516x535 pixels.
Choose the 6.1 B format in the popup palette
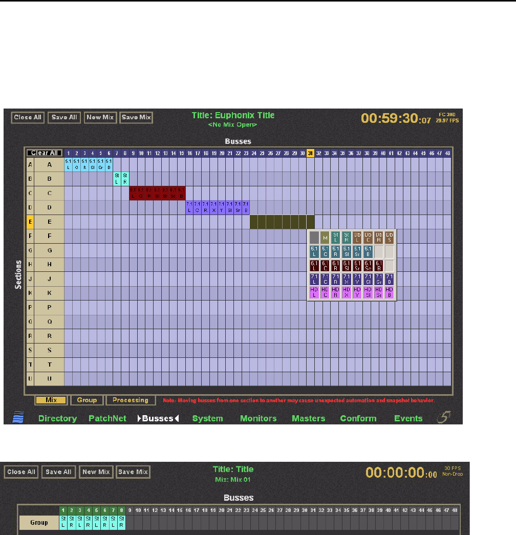(x=378, y=266)
